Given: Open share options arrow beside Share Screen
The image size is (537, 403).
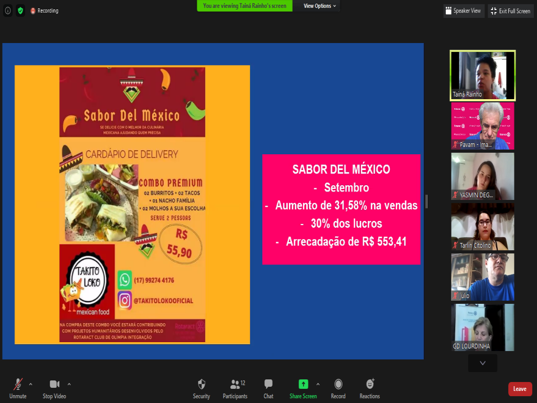Looking at the screenshot, I should [x=318, y=384].
